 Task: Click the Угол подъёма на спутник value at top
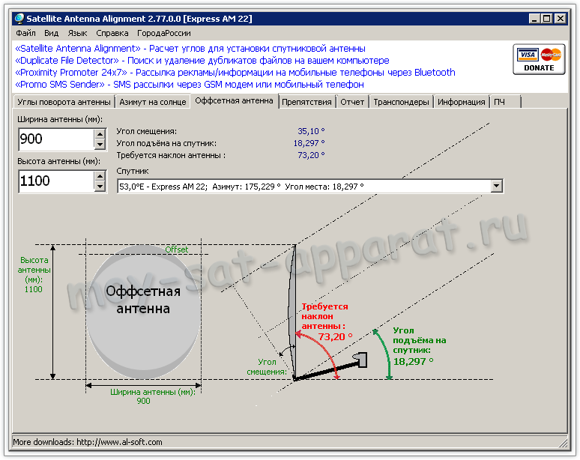309,143
